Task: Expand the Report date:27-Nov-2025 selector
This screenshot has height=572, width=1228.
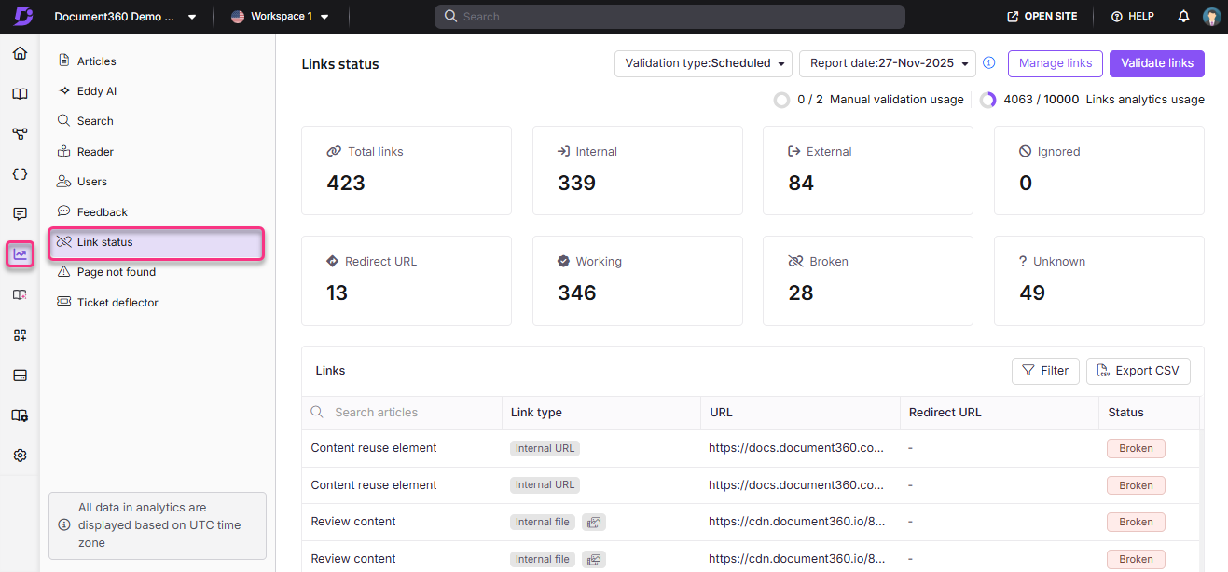Action: click(x=887, y=63)
